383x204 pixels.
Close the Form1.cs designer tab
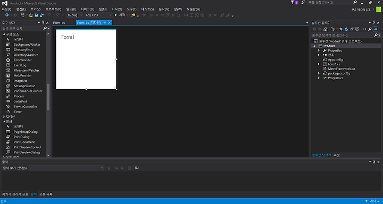tap(109, 23)
